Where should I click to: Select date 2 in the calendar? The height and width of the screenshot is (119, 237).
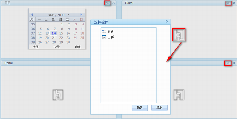click(69, 24)
